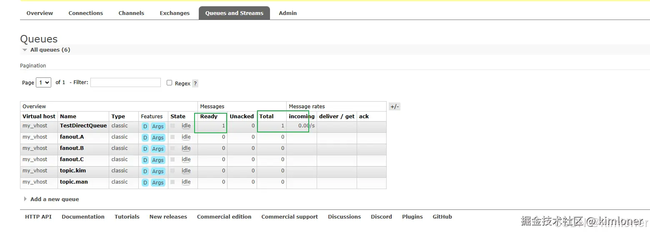Open the topic.man queue link
Image resolution: width=650 pixels, height=234 pixels.
74,182
